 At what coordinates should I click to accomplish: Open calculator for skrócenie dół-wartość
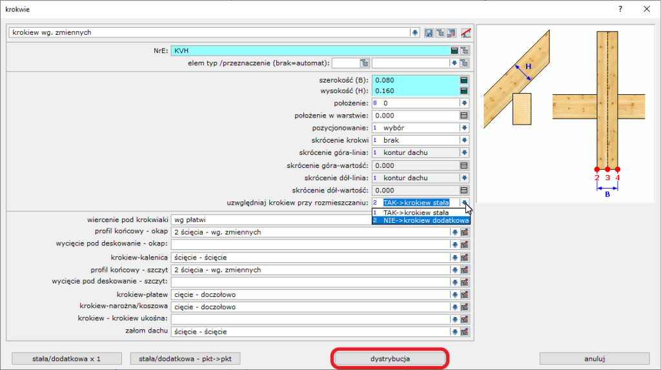pyautogui.click(x=463, y=190)
